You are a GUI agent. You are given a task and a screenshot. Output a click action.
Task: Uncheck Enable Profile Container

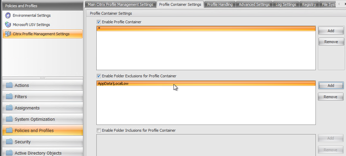[x=99, y=22]
